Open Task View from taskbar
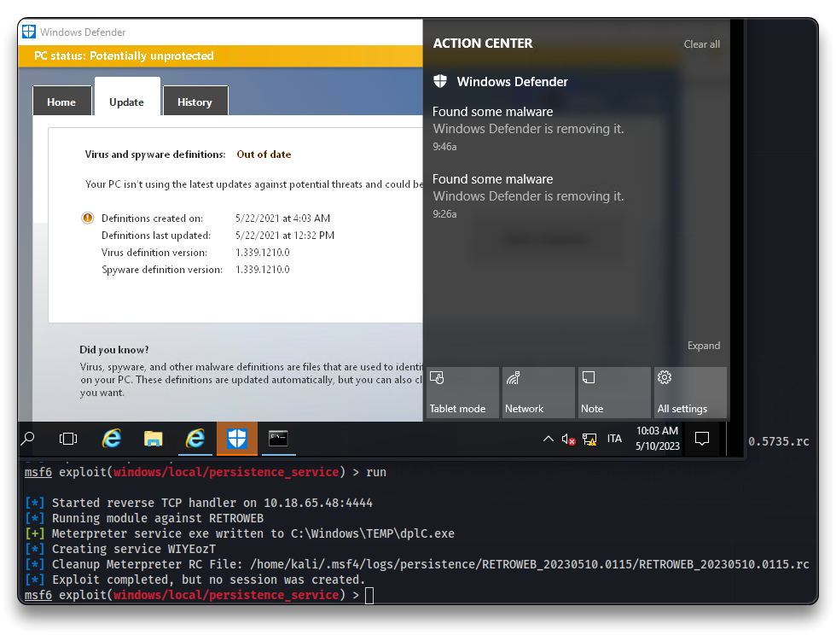 point(68,439)
